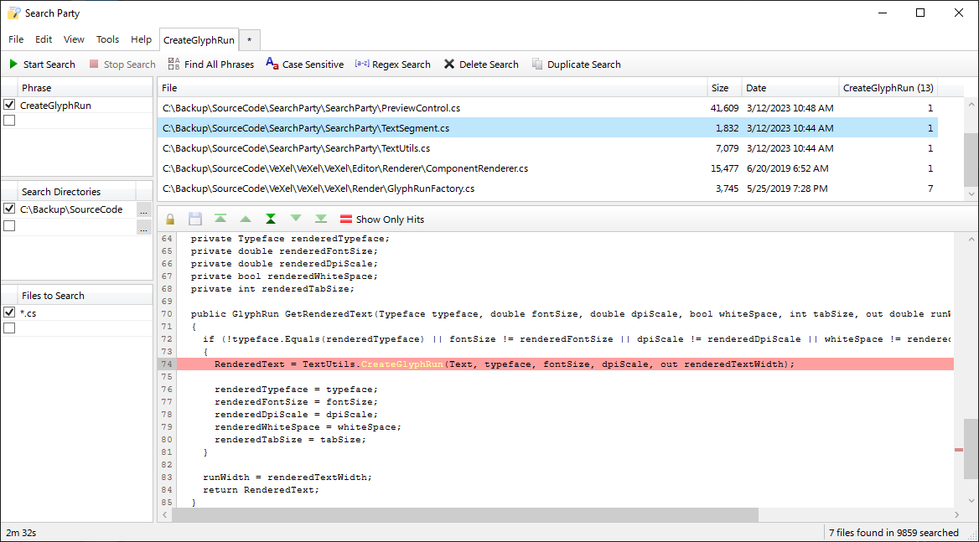Check the empty phrase row checkbox
Image resolution: width=979 pixels, height=542 pixels.
9,121
